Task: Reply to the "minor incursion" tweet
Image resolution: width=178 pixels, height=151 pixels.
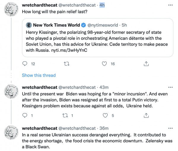Action: coord(25,115)
